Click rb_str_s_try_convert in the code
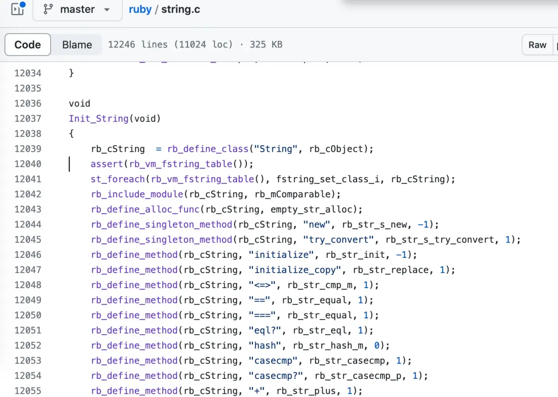The width and height of the screenshot is (558, 397). tap(439, 240)
